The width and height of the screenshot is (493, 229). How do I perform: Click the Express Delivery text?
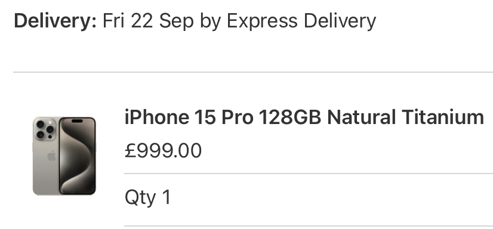tap(301, 21)
